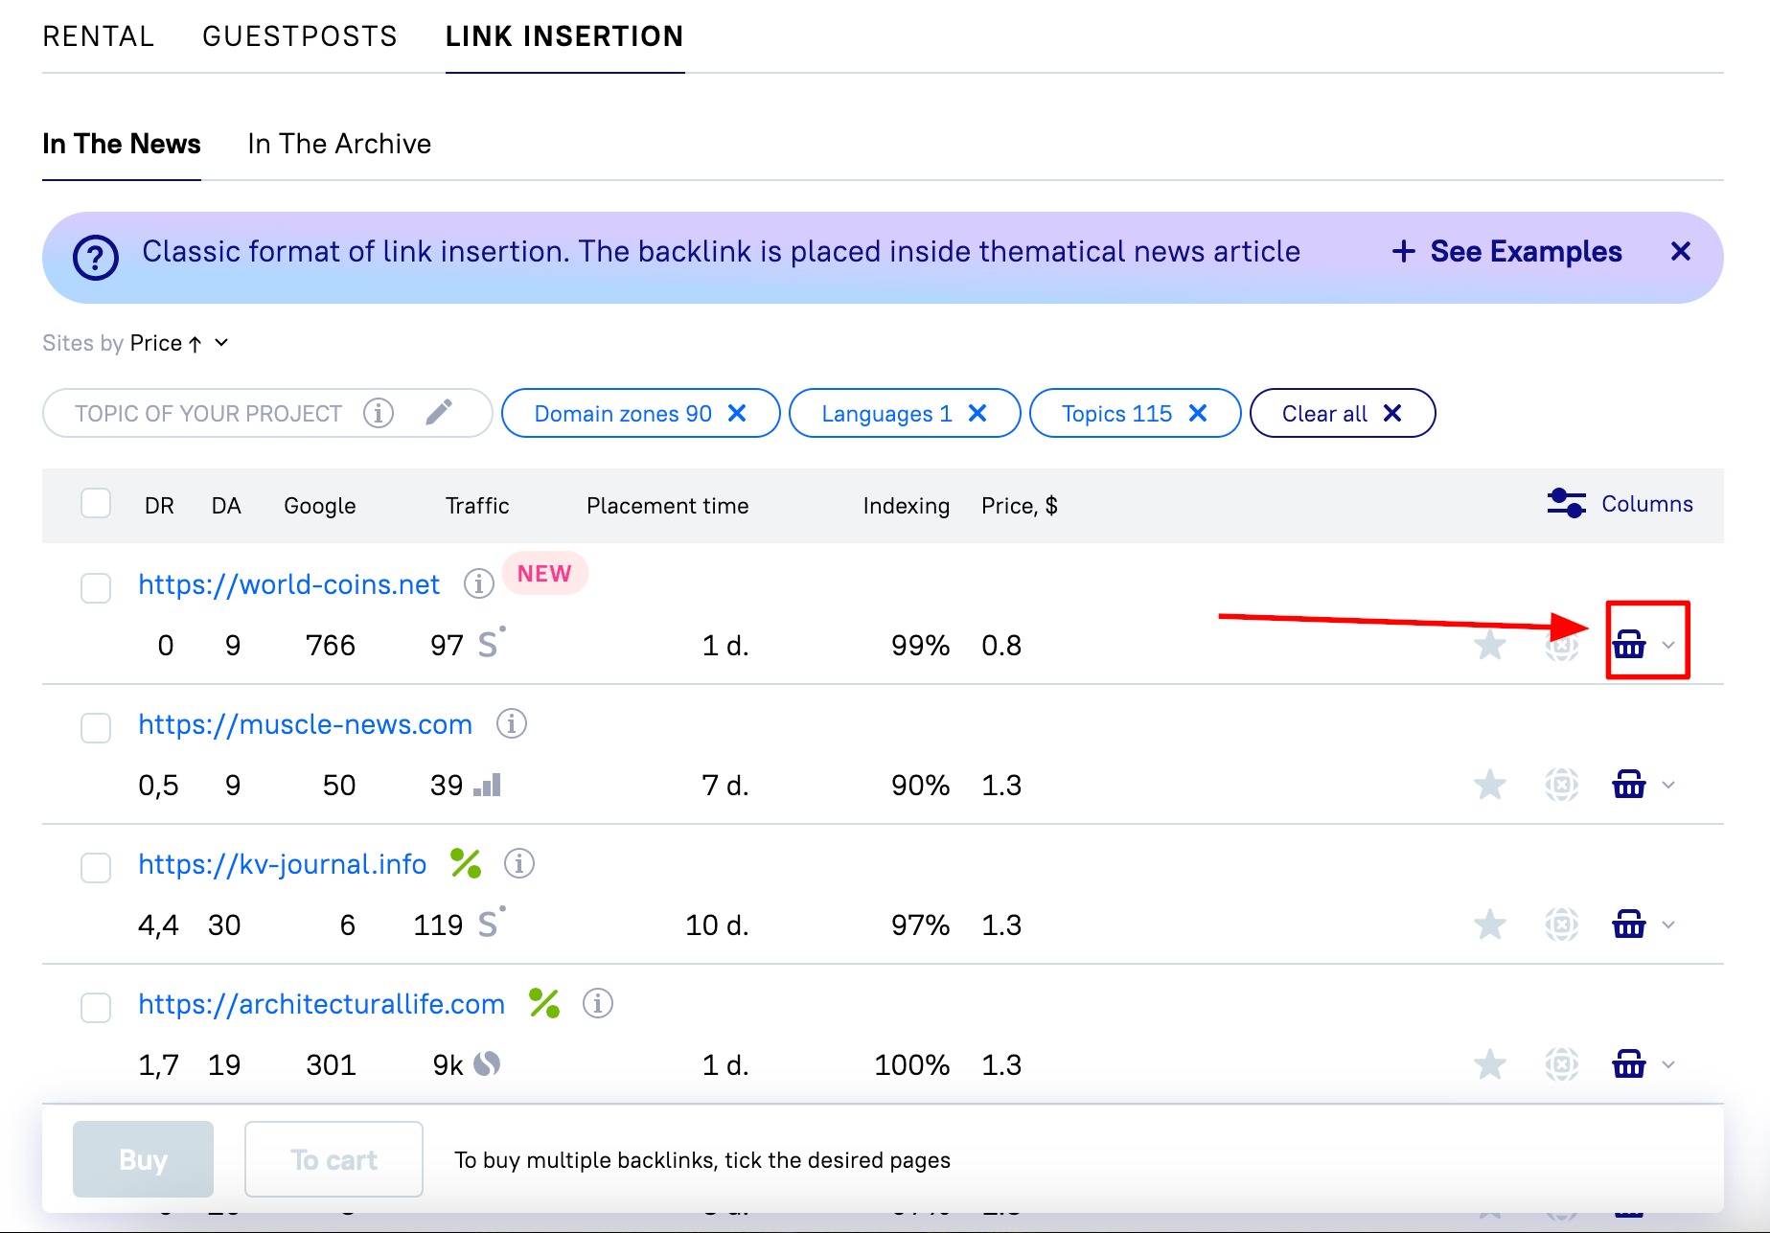Screen dimensions: 1770x1233
Task: Open the world-coins.net link
Action: [x=288, y=583]
